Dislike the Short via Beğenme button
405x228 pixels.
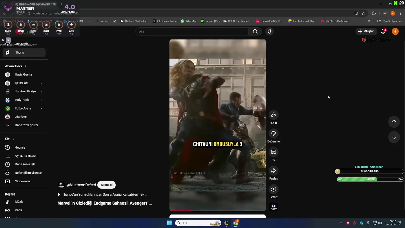[x=273, y=134]
